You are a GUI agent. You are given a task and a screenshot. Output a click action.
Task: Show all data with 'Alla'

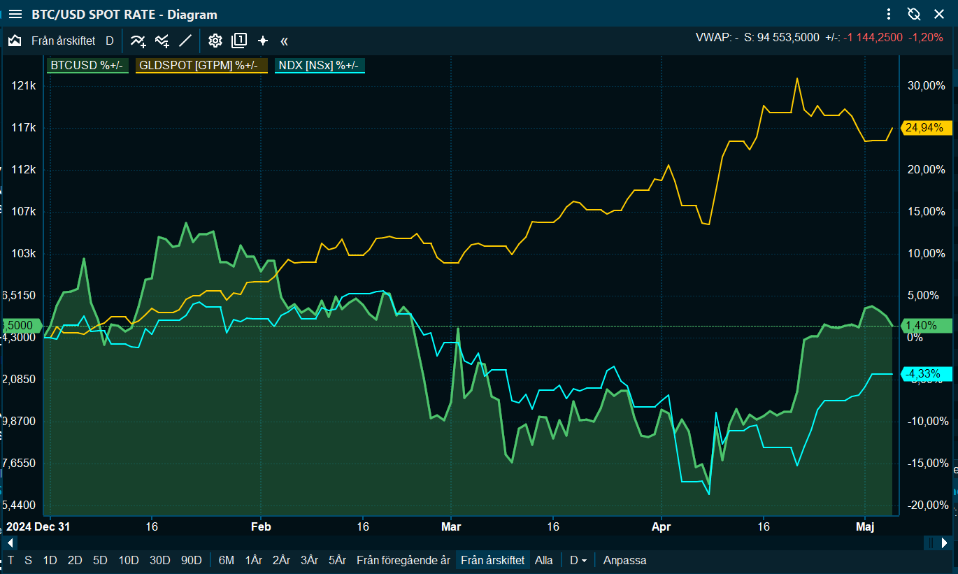544,560
